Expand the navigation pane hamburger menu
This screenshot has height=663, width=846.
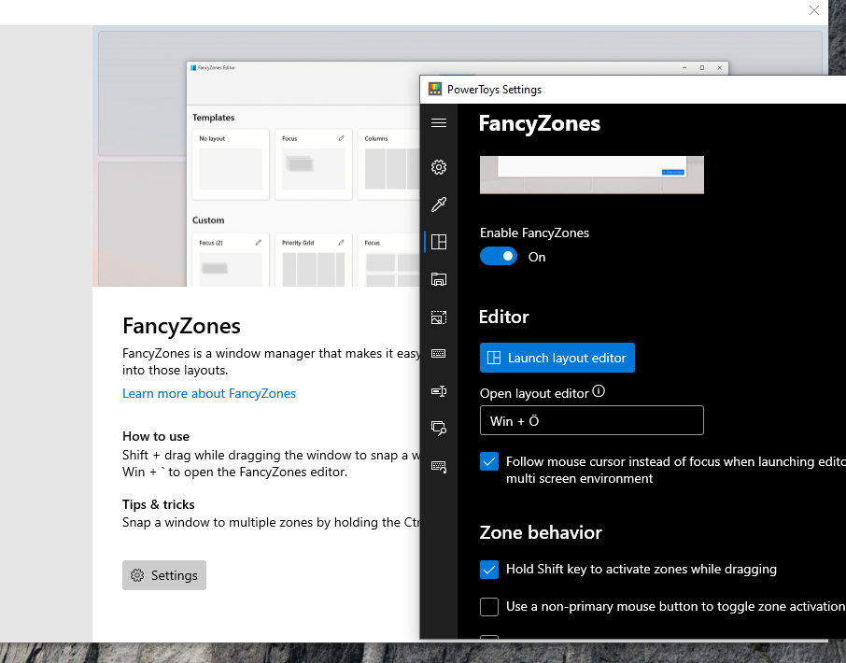pyautogui.click(x=439, y=122)
